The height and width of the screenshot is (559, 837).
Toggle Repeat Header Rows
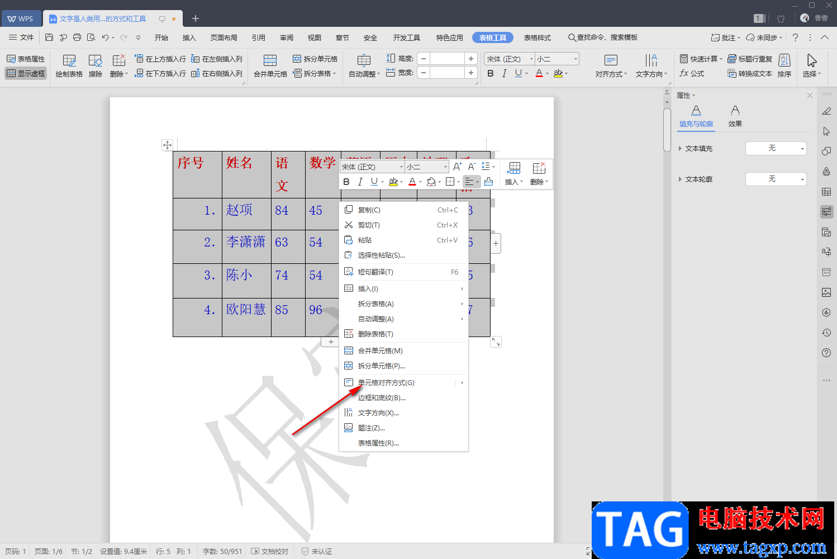(750, 59)
